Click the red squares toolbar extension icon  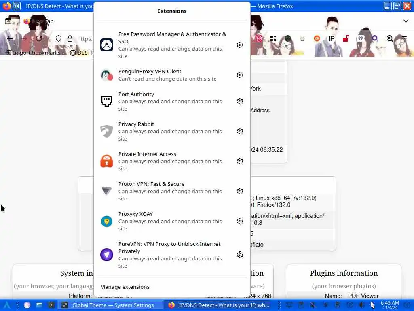click(346, 38)
